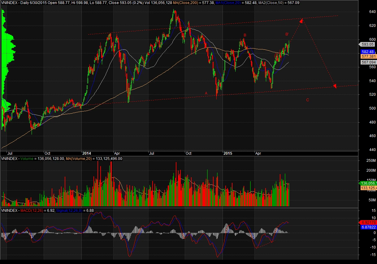Viewport: 377px width, 264px height.
Task: Click the 2014 marker on time axis
Action: [87, 153]
